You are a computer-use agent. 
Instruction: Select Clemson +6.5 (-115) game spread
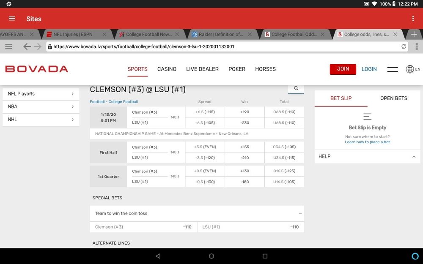[x=205, y=112]
